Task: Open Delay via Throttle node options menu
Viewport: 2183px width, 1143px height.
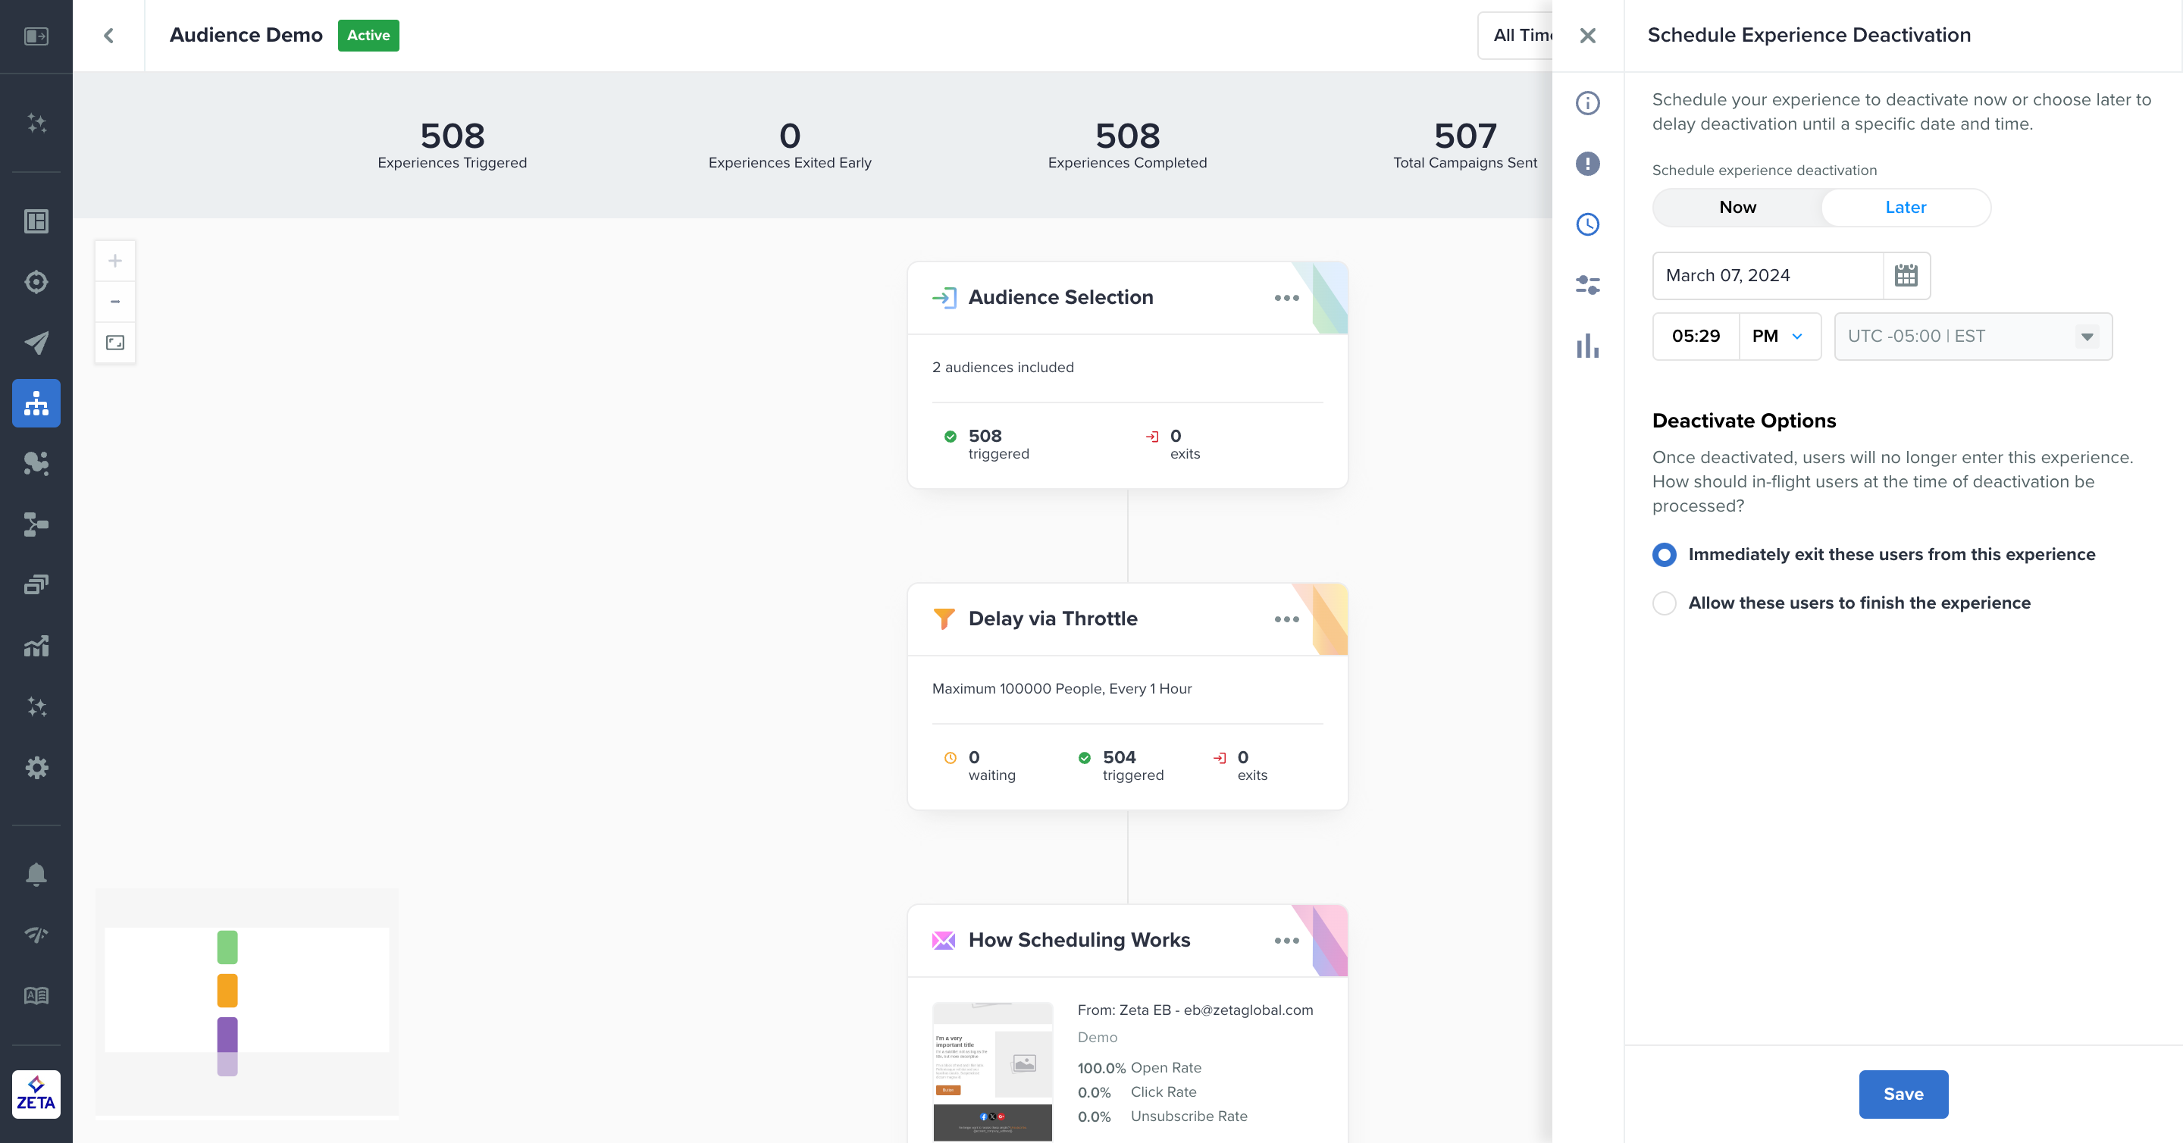Action: 1286,619
